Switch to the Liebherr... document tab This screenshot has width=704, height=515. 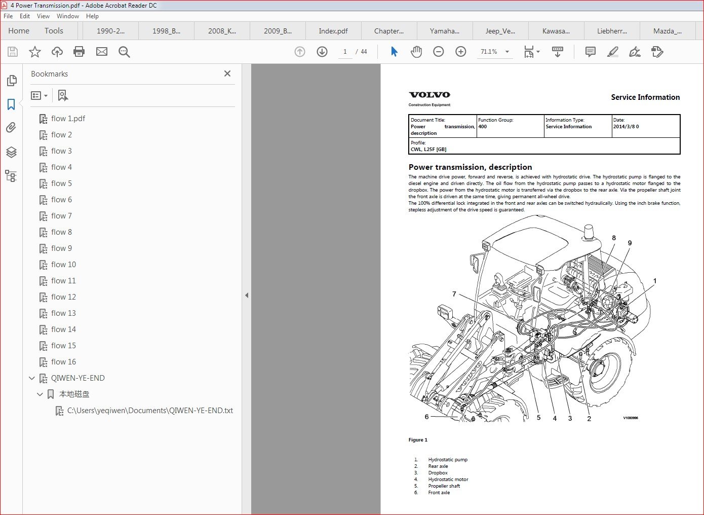coord(612,31)
